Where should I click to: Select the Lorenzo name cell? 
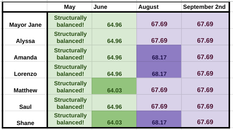(x=25, y=74)
